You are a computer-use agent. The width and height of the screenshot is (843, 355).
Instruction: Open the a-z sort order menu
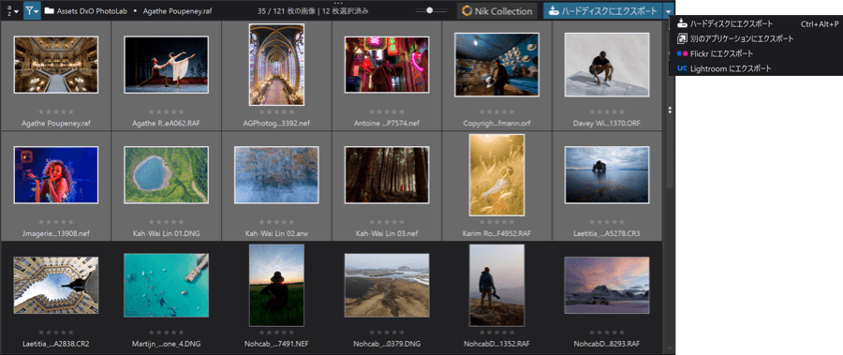click(13, 10)
